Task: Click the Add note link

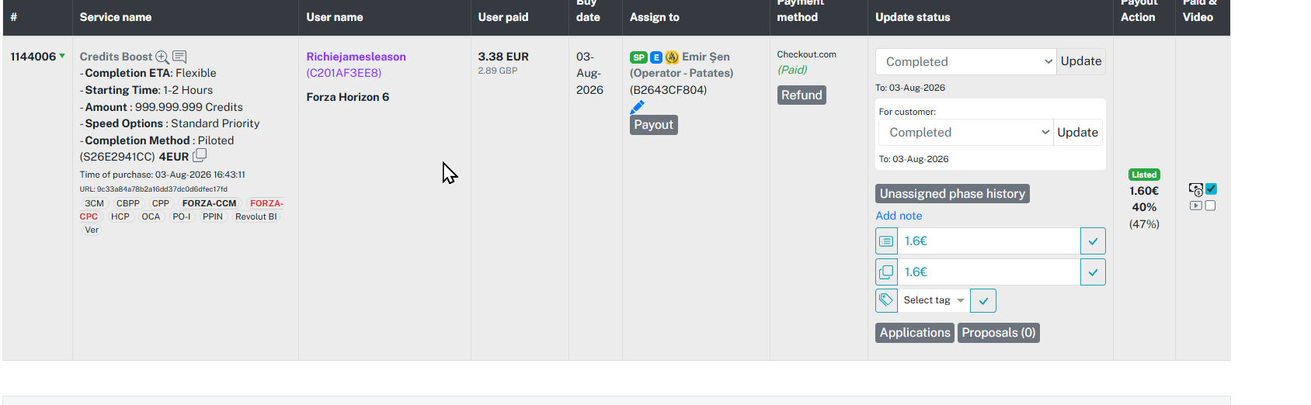Action: (x=899, y=216)
